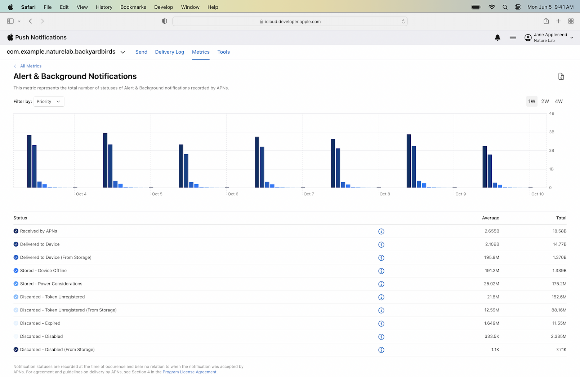Image resolution: width=580 pixels, height=377 pixels.
Task: Toggle Discarded - Disabled (From Storage) checkbox
Action: tap(16, 350)
